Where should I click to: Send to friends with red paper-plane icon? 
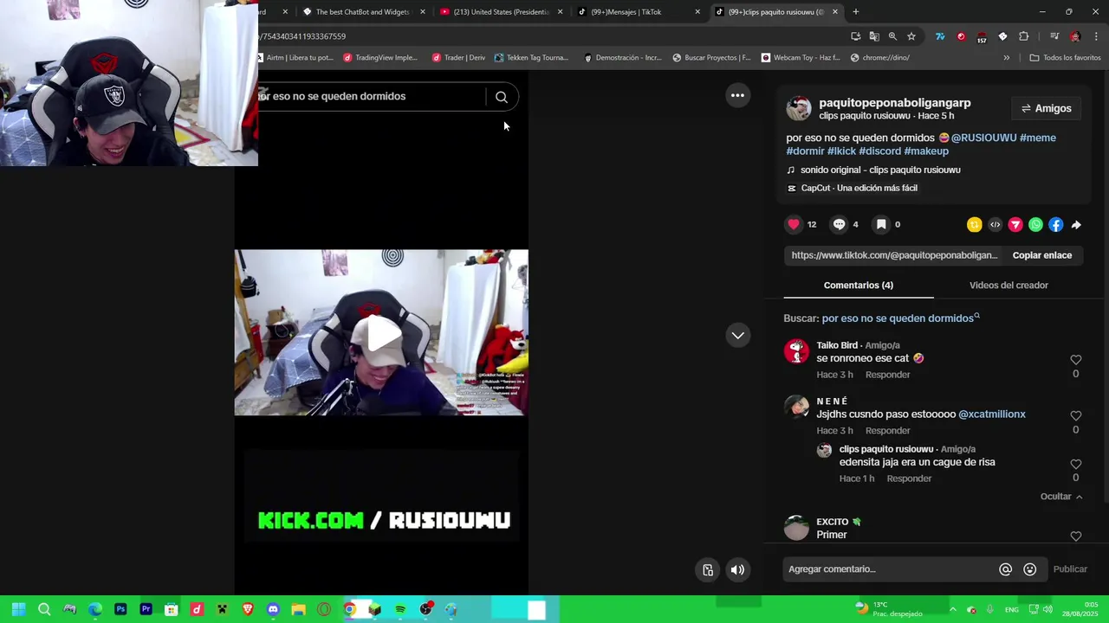tap(1015, 225)
